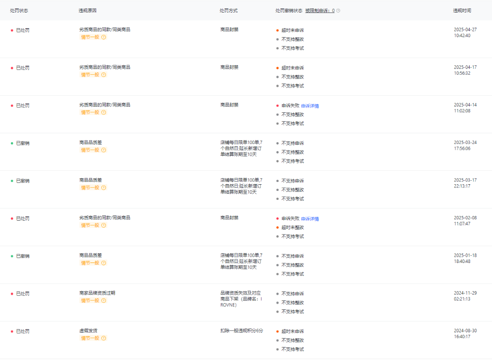Click help icon beside 被限制申诉 in header
Screen dimensions: 492x360
pos(338,11)
